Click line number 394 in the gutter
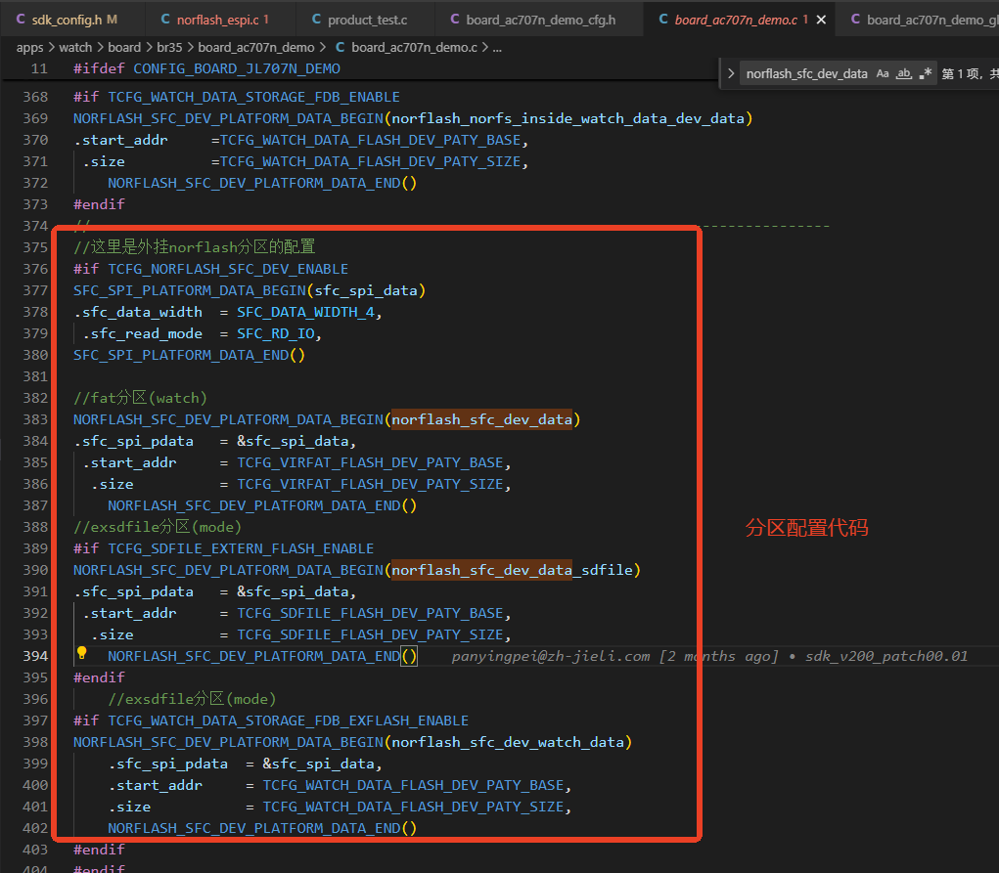Image resolution: width=999 pixels, height=873 pixels. click(x=35, y=656)
